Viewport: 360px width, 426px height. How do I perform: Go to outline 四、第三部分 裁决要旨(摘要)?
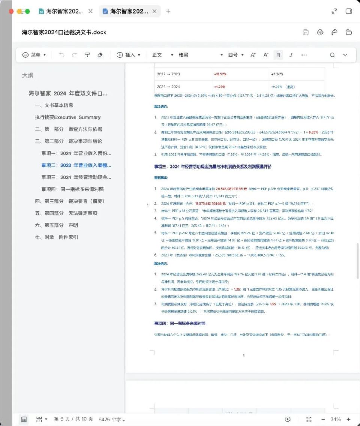pos(69,201)
